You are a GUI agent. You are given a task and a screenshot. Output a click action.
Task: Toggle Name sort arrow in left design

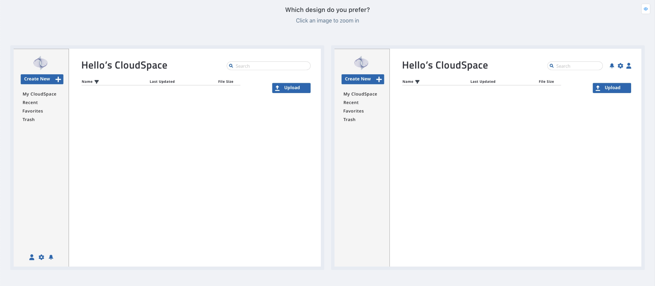coord(97,82)
